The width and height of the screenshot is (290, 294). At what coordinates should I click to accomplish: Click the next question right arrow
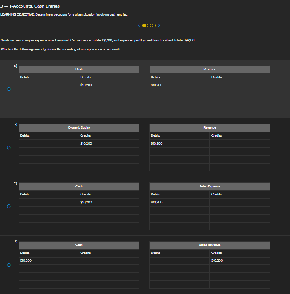(159, 26)
